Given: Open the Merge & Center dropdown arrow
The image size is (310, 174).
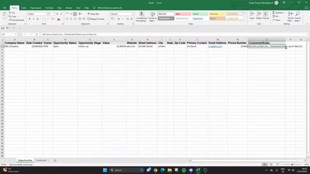Looking at the screenshot, I should click(107, 19).
